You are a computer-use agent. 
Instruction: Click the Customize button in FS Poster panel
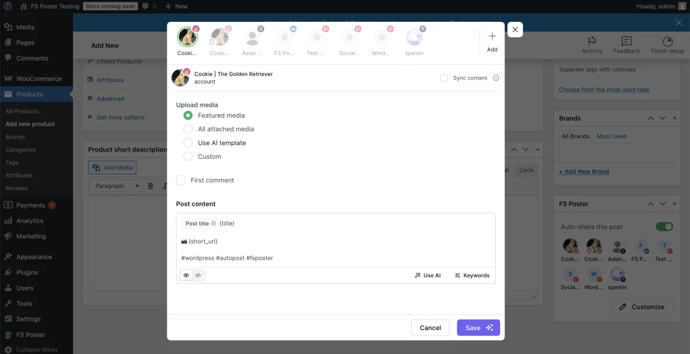point(642,307)
